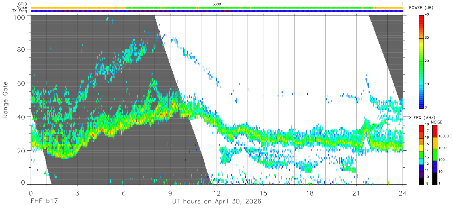Click the power scale label '30'
The height and width of the screenshot is (209, 453).
click(x=427, y=38)
